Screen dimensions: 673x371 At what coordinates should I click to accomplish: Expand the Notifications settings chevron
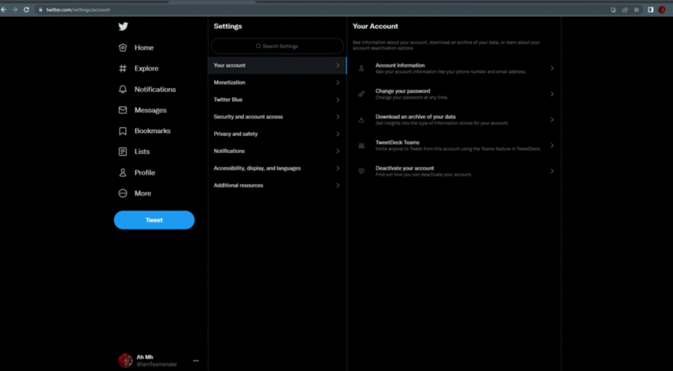click(x=338, y=151)
